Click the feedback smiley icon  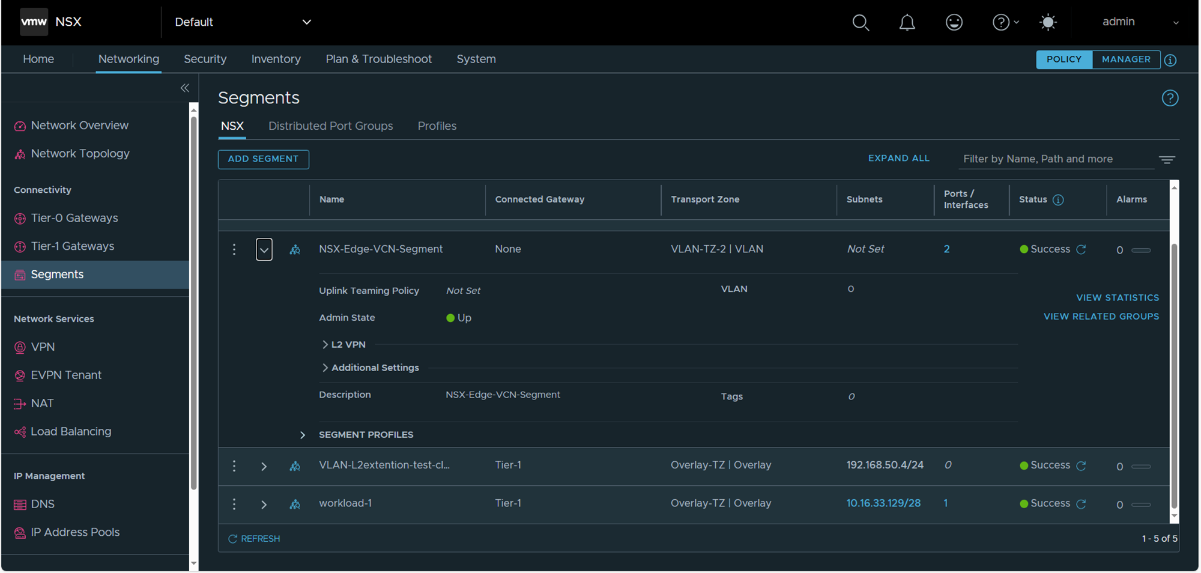pyautogui.click(x=954, y=22)
